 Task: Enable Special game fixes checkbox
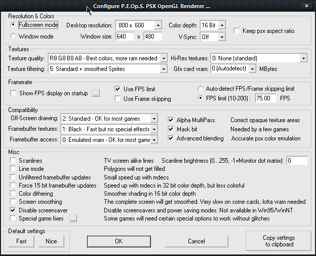[x=13, y=218]
